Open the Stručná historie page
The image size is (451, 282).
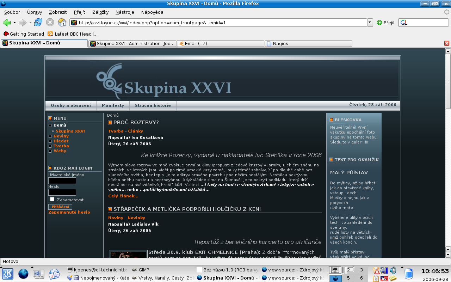[153, 105]
